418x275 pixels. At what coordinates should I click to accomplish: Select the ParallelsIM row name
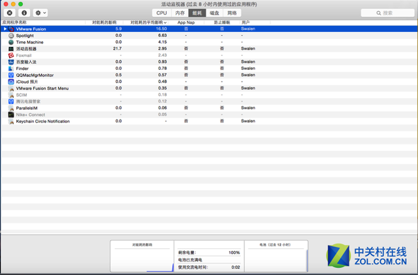coord(27,108)
